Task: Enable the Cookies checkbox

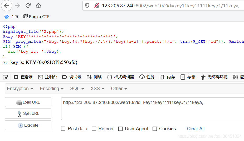Action: [x=154, y=129]
